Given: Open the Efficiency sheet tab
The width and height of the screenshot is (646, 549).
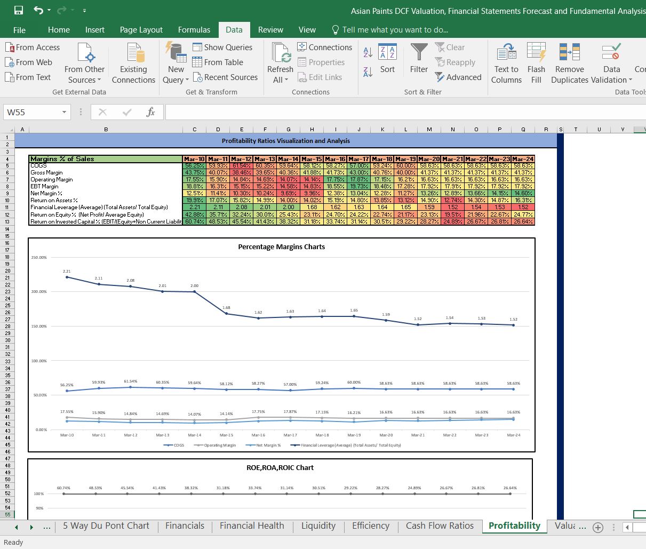Looking at the screenshot, I should click(x=371, y=526).
